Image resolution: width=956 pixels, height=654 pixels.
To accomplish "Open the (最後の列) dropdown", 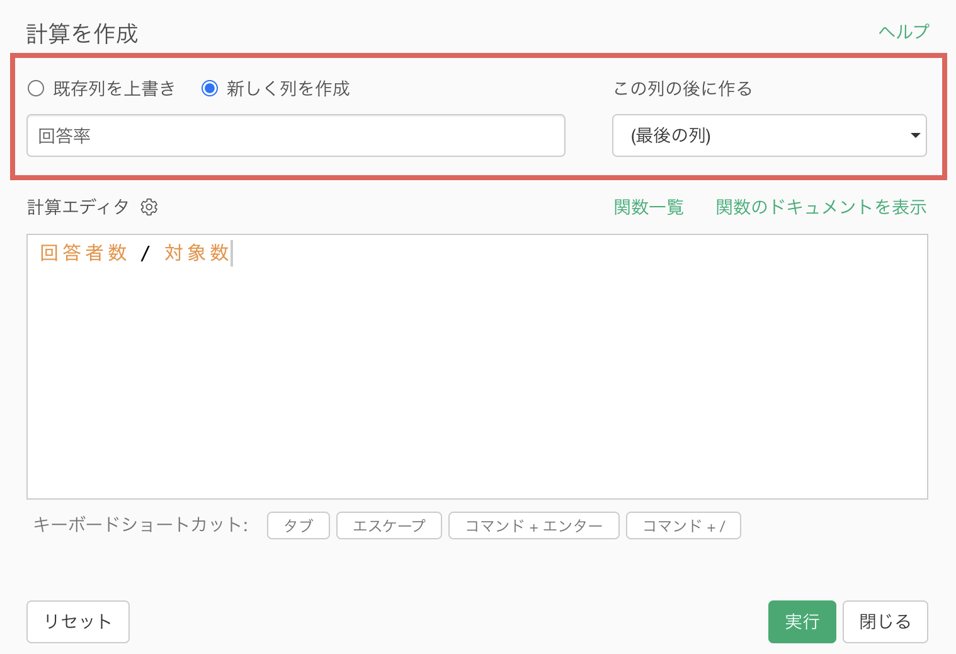I will [770, 135].
